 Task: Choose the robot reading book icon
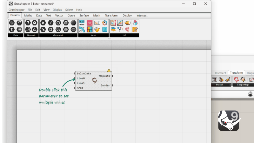pyautogui.click(x=135, y=23)
